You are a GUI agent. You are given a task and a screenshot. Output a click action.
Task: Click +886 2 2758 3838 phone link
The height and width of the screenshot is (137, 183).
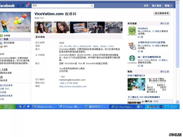point(69,83)
